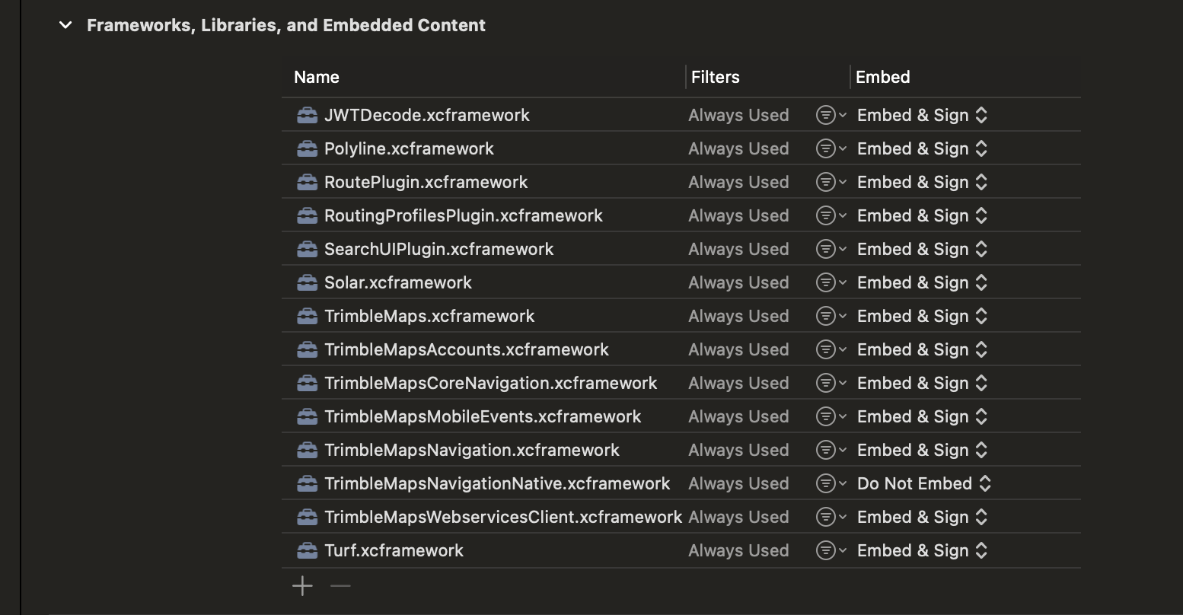Click the RoutingProfilesPlugin.xcframework toolbox icon
The width and height of the screenshot is (1183, 615).
click(x=307, y=215)
